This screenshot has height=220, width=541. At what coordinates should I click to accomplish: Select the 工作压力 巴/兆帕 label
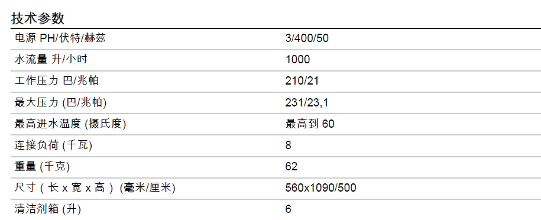point(57,81)
